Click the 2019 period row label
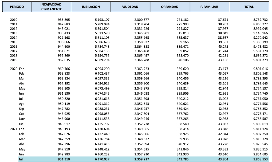 (14, 60)
